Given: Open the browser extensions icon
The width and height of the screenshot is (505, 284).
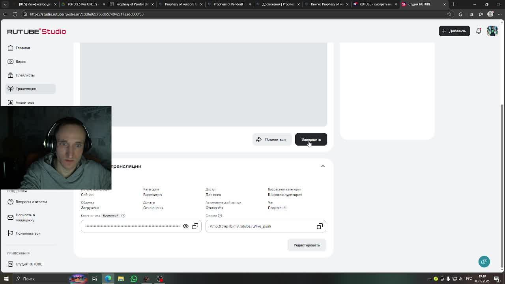Looking at the screenshot, I should coord(460,14).
